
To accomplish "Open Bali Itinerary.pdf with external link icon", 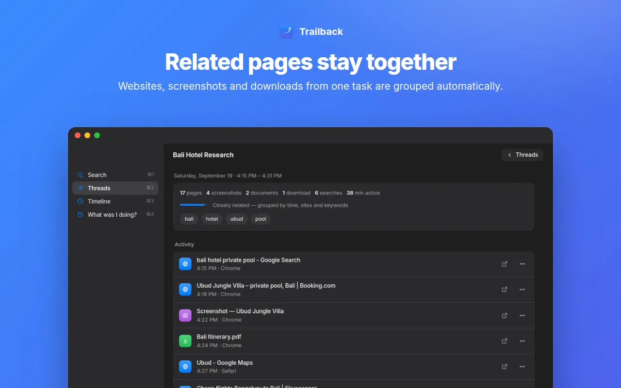I will coord(505,341).
